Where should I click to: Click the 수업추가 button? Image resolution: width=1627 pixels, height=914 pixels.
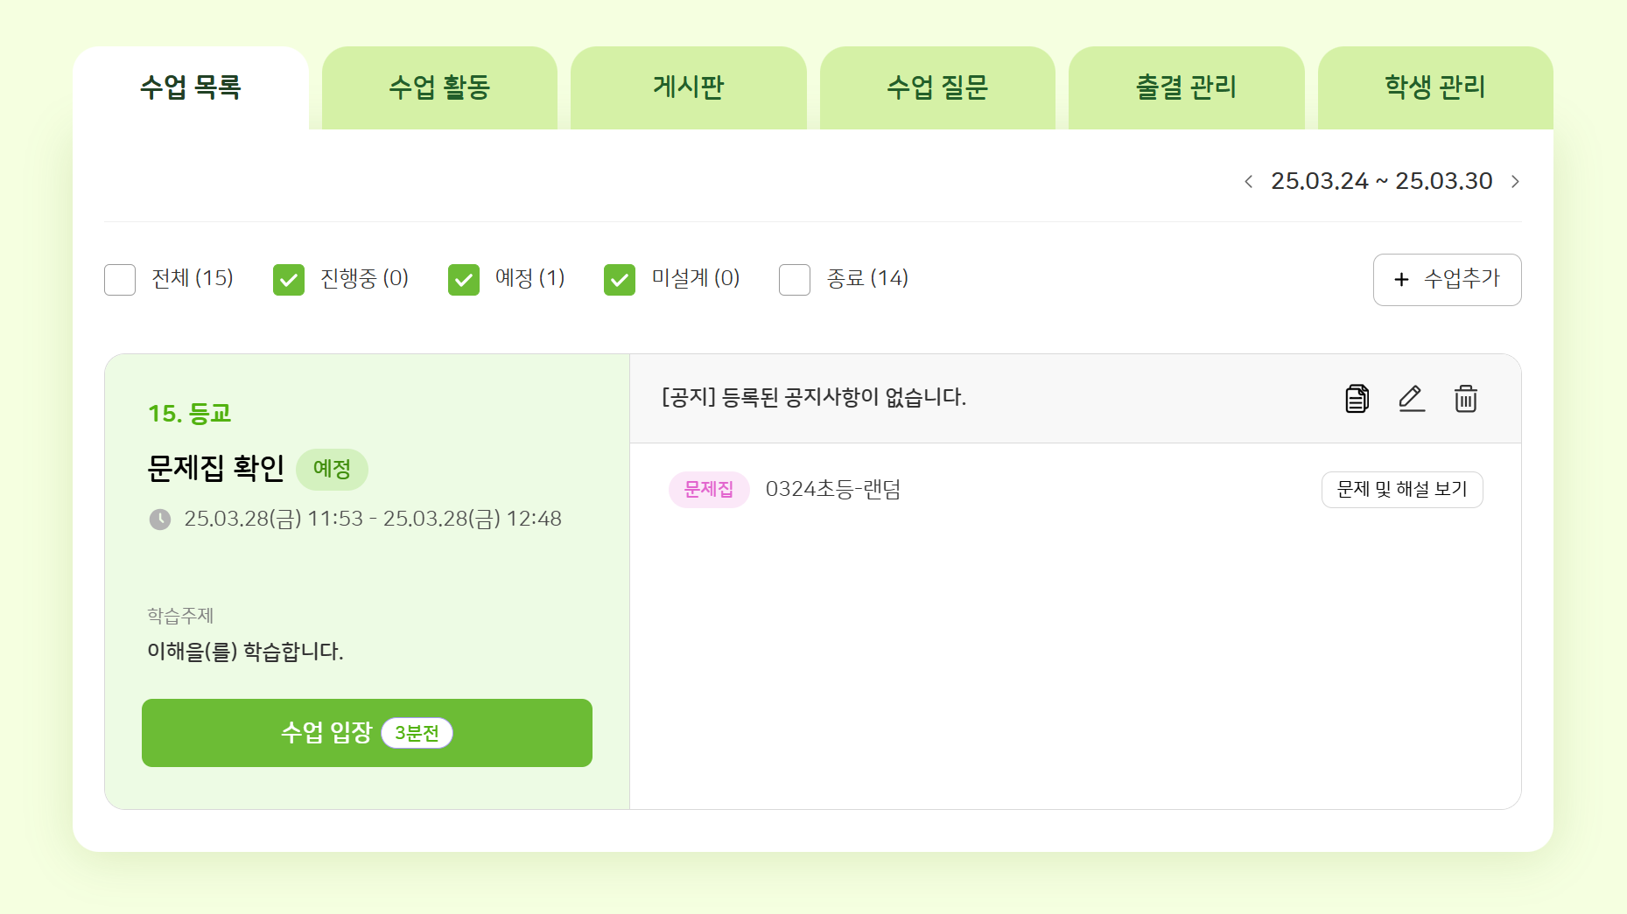(x=1447, y=280)
